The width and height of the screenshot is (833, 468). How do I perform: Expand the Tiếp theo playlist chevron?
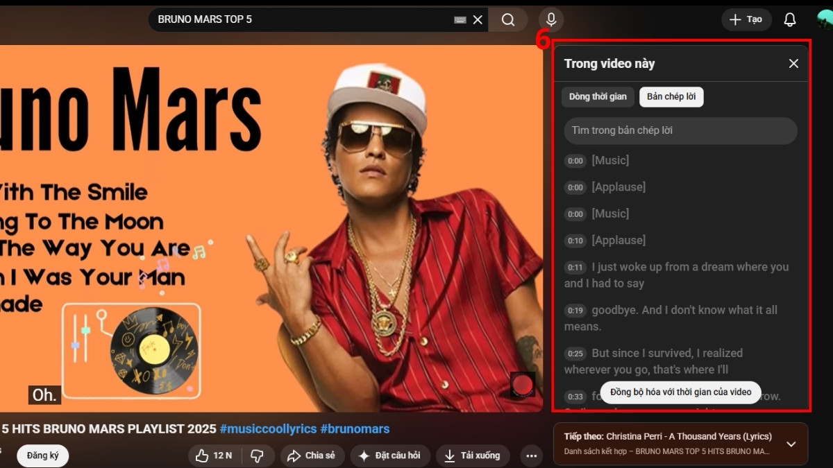(x=791, y=444)
